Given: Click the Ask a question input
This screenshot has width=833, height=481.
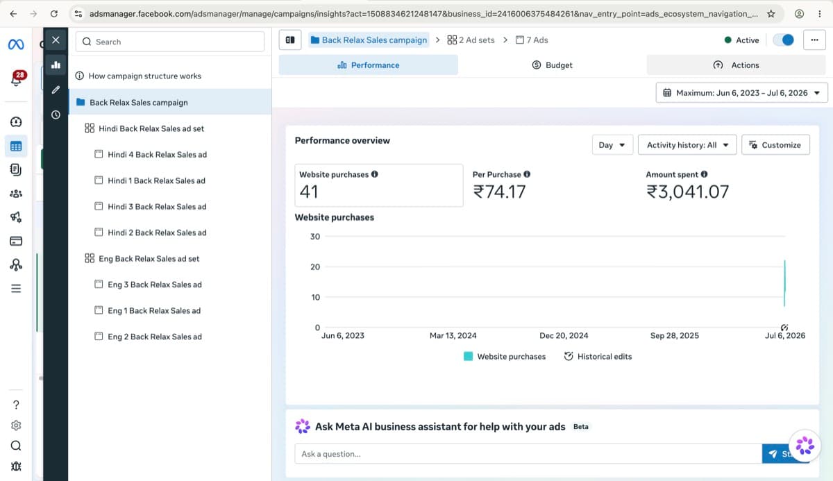Looking at the screenshot, I should click(x=528, y=454).
